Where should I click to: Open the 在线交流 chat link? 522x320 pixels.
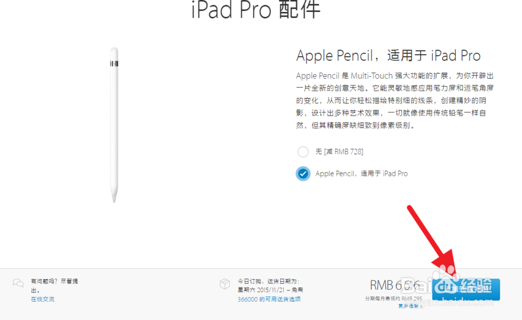point(43,299)
